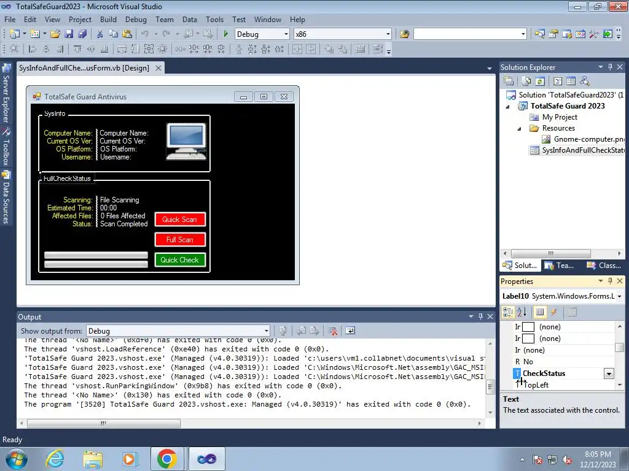Click the Add New Item toolbar icon
This screenshot has height=471, width=629.
34,34
